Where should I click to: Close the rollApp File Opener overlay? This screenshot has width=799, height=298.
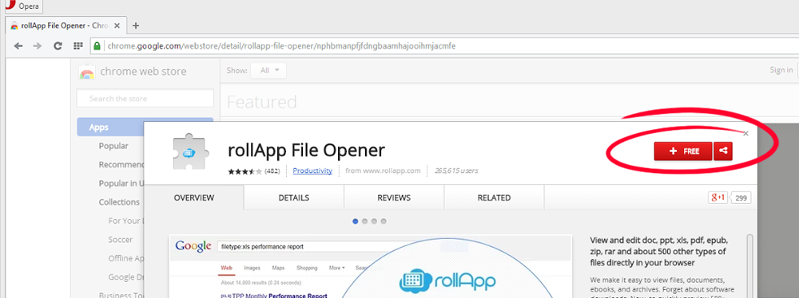point(746,134)
